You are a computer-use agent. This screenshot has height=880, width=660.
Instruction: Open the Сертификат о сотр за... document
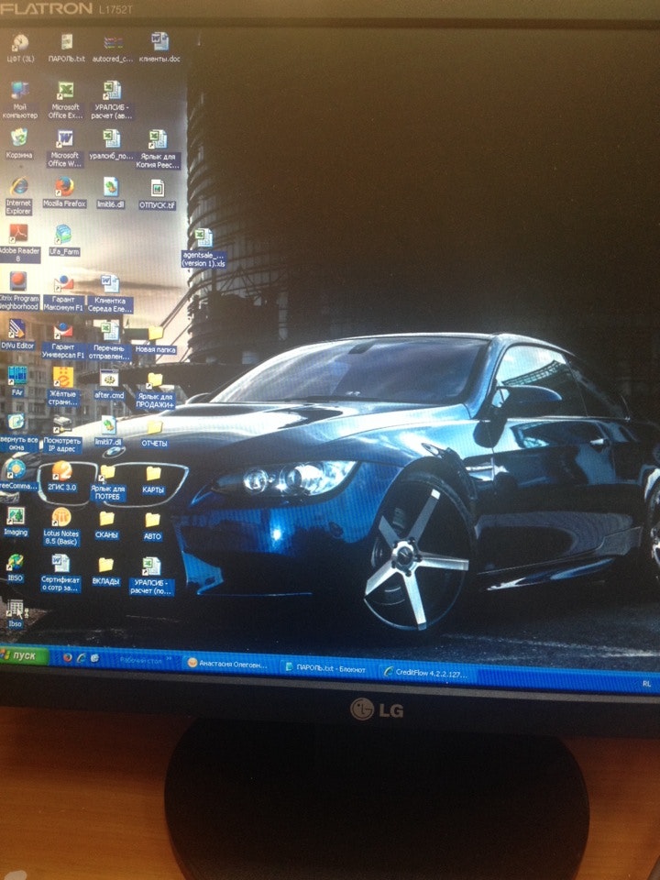60,574
